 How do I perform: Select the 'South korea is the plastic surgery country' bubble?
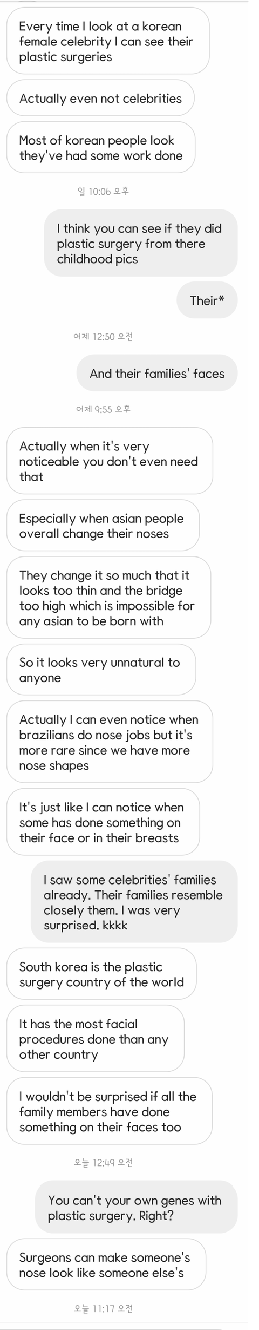coord(101,974)
